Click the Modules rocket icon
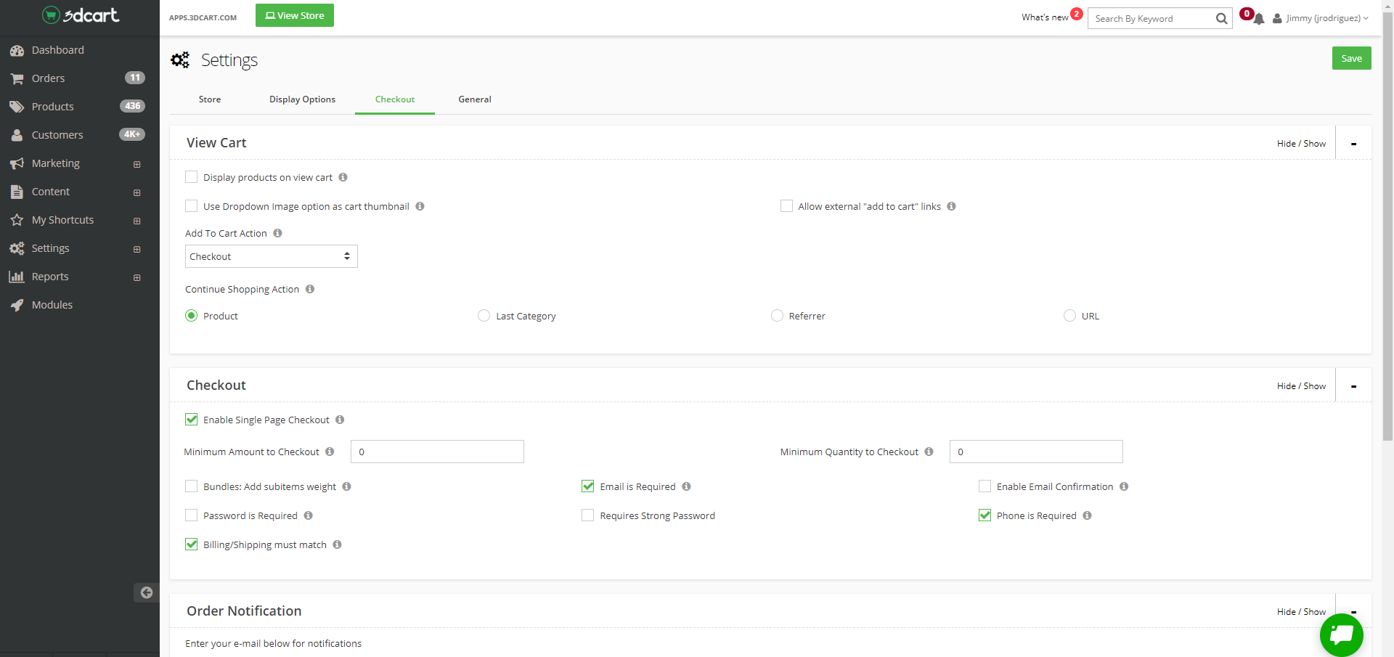 pyautogui.click(x=17, y=305)
